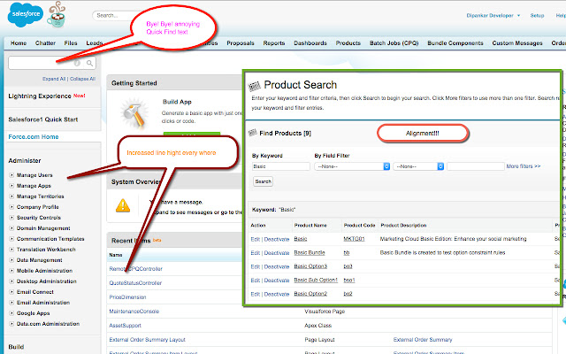Open the Home tab
Viewport: 566px width, 354px height.
[19, 43]
